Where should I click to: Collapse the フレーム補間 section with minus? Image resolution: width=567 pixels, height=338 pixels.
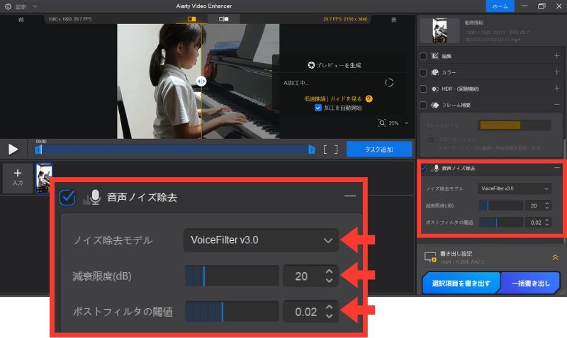pos(556,104)
